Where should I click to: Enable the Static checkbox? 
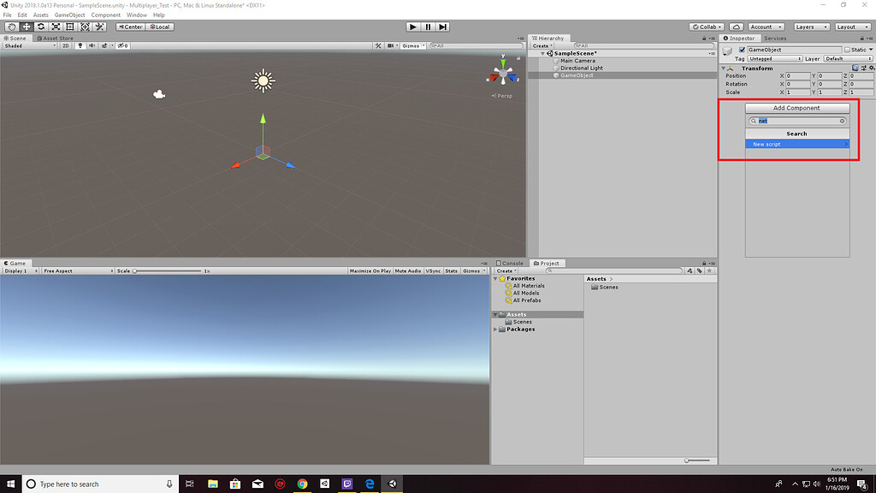846,50
